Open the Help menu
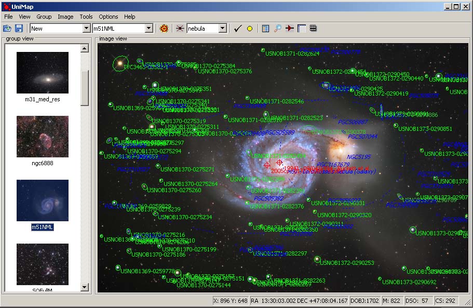The width and height of the screenshot is (473, 308). [x=130, y=17]
